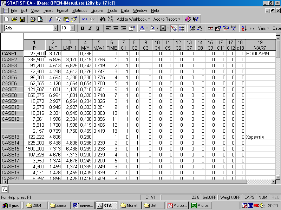
Task: Toggle the text labels tag button
Action: pyautogui.click(x=174, y=28)
